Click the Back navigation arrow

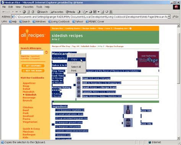[x=6, y=12]
